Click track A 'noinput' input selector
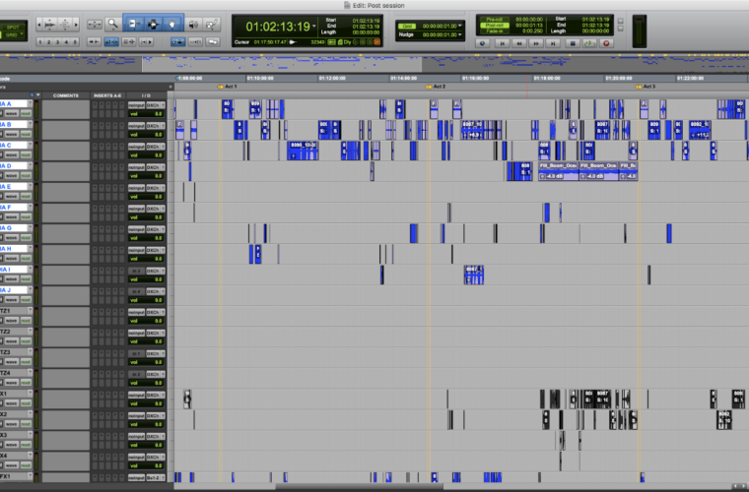 136,105
